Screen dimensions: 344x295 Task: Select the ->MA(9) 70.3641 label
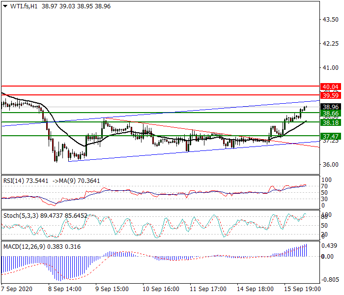(76, 181)
